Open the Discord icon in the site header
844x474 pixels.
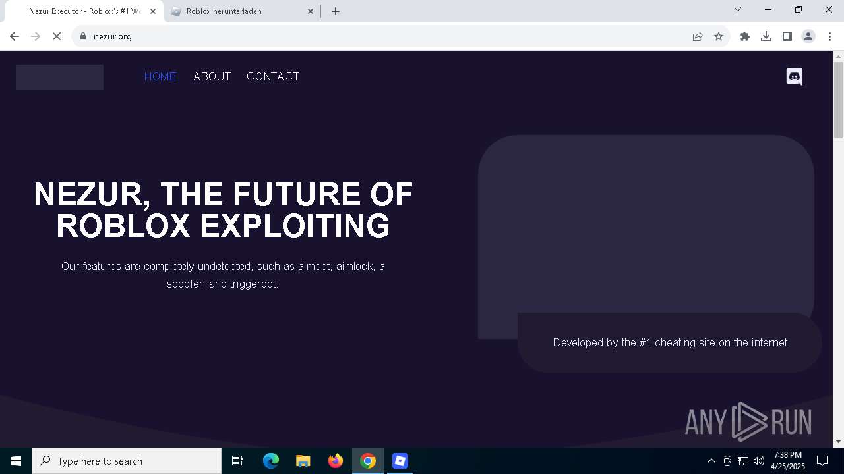pyautogui.click(x=795, y=77)
